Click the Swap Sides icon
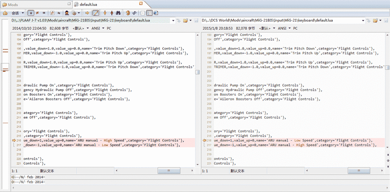 point(128,13)
